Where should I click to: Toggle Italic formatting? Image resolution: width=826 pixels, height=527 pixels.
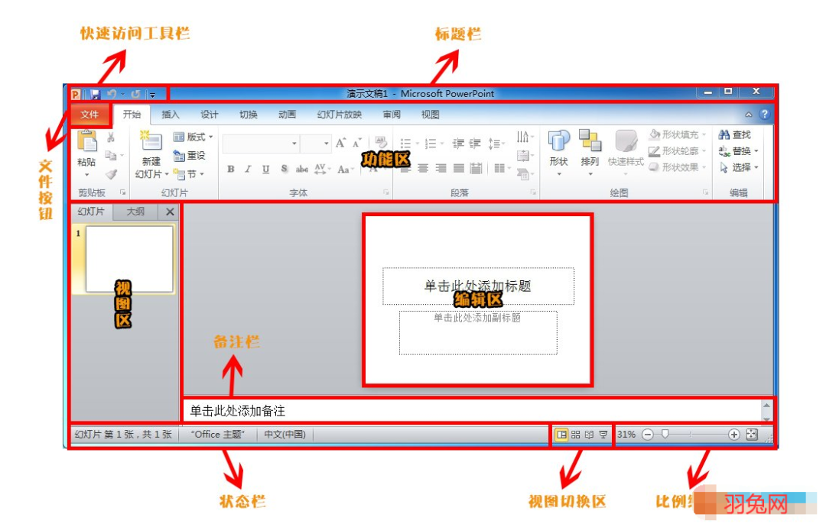(x=248, y=169)
